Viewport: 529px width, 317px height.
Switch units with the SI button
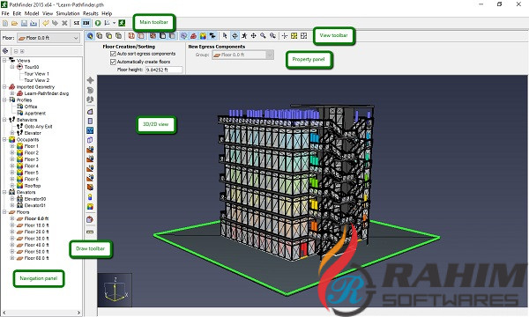(x=77, y=23)
